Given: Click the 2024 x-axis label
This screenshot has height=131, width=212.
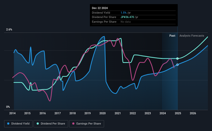Looking at the screenshot, I should click(x=163, y=113).
